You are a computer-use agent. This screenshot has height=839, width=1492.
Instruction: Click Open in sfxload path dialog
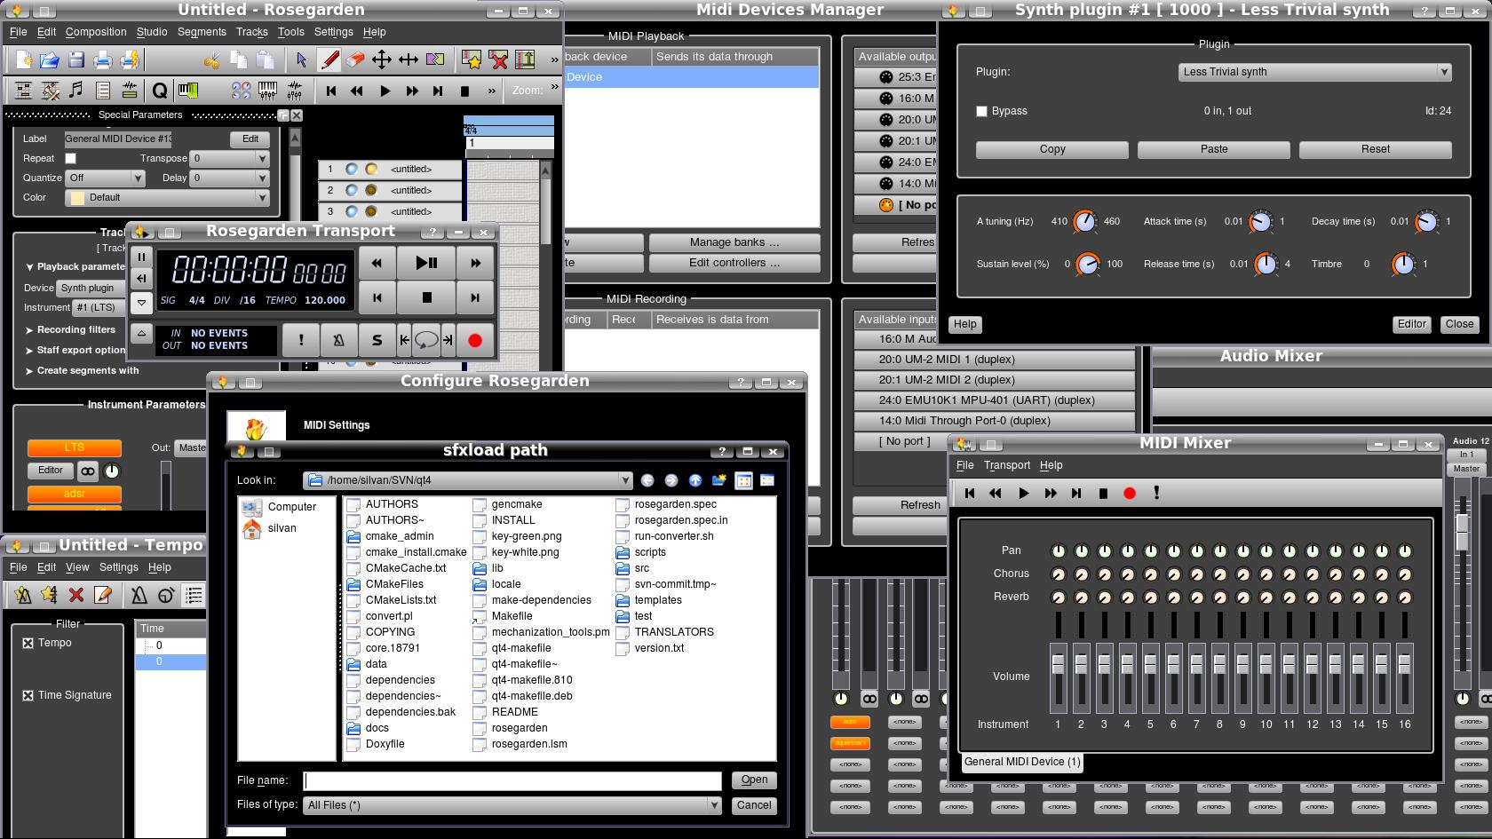755,780
